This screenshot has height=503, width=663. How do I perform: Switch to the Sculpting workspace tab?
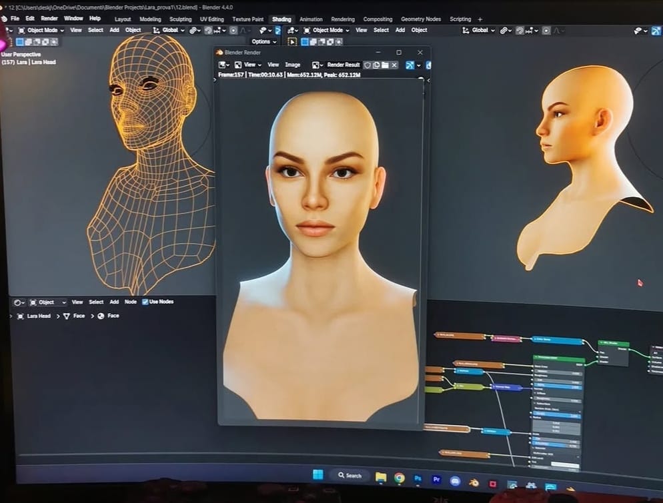pos(180,19)
